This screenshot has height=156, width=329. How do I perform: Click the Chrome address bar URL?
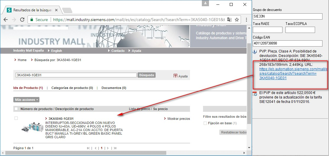coord(138,20)
